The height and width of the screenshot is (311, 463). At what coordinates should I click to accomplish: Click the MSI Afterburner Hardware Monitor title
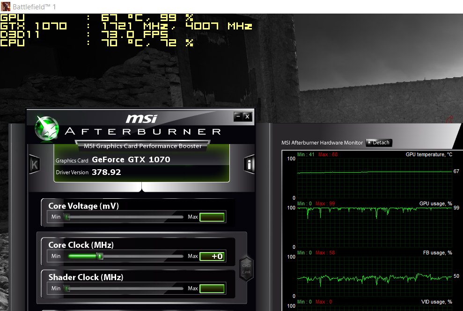pos(322,143)
